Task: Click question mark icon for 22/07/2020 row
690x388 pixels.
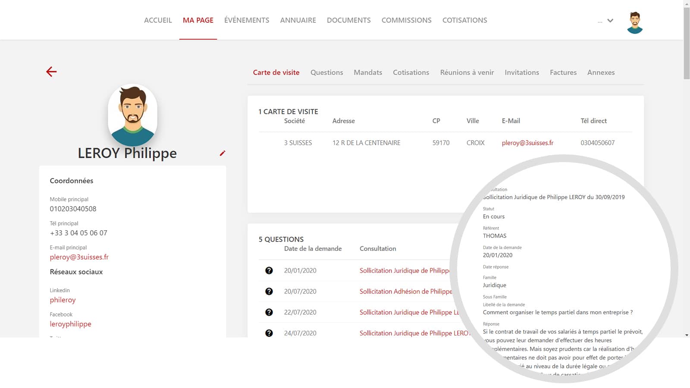Action: (269, 312)
